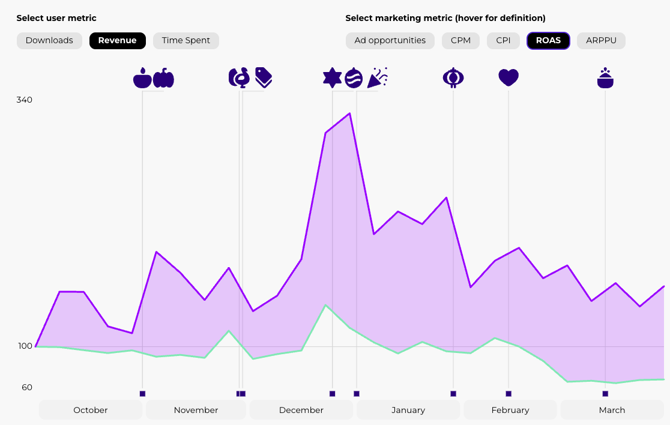Switch user metric to Time Spent
670x425 pixels.
(x=186, y=41)
